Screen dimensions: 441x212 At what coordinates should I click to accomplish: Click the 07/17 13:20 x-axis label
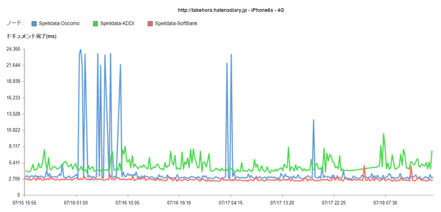tap(282, 203)
